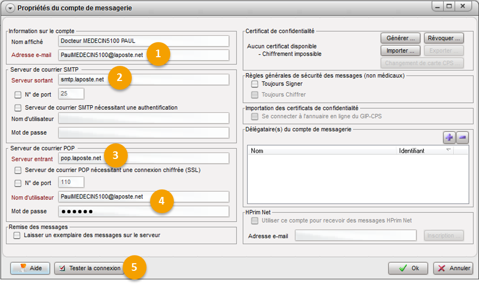Click the Générer certificate button
The width and height of the screenshot is (479, 286).
[x=400, y=38]
